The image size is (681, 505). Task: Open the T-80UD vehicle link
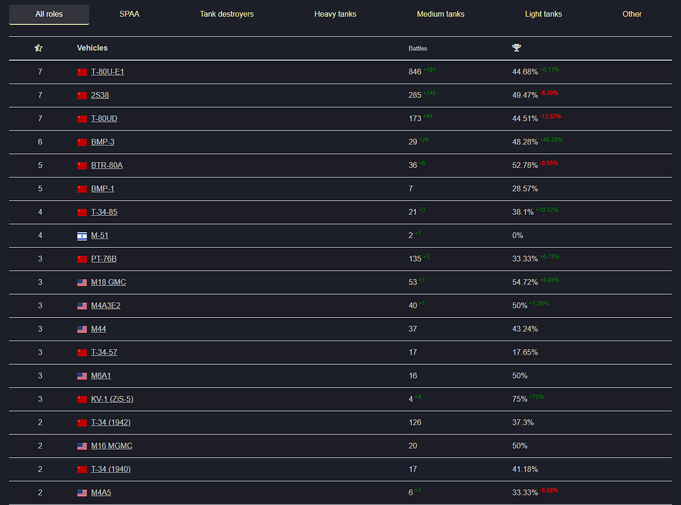point(104,118)
